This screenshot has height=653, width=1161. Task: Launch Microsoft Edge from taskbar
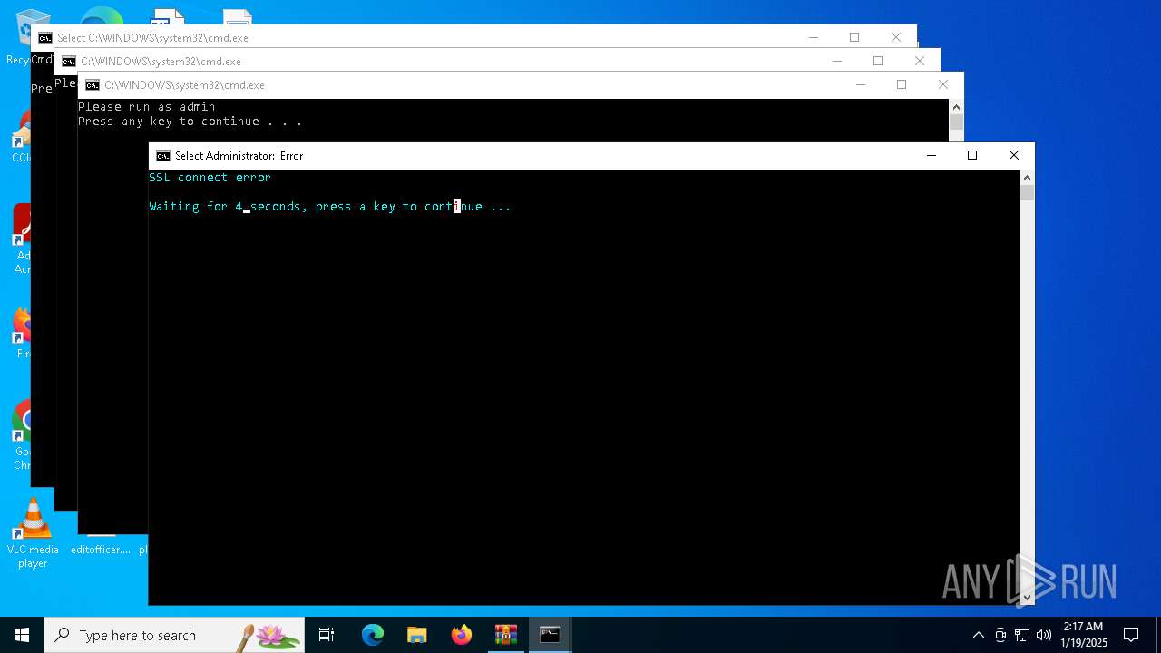click(x=373, y=635)
